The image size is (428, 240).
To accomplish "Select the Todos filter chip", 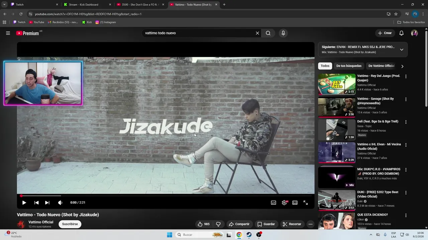I will tap(325, 66).
